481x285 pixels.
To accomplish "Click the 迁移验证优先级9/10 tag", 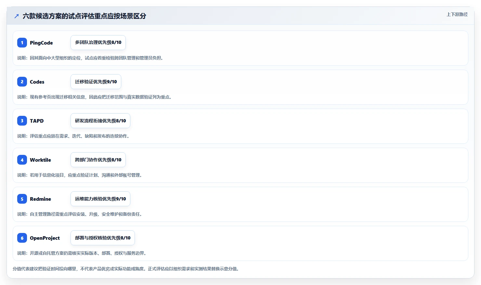I will (x=96, y=82).
